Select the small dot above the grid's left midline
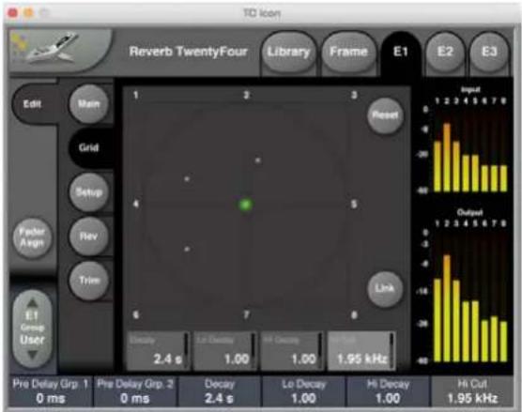Viewport: 522px width, 412px height. click(x=187, y=179)
